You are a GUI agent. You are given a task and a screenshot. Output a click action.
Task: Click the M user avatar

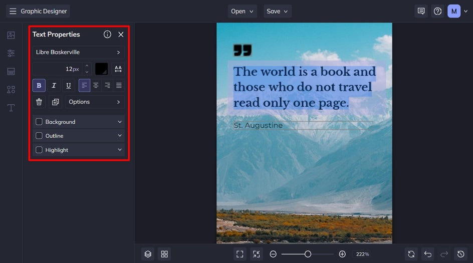coord(453,11)
